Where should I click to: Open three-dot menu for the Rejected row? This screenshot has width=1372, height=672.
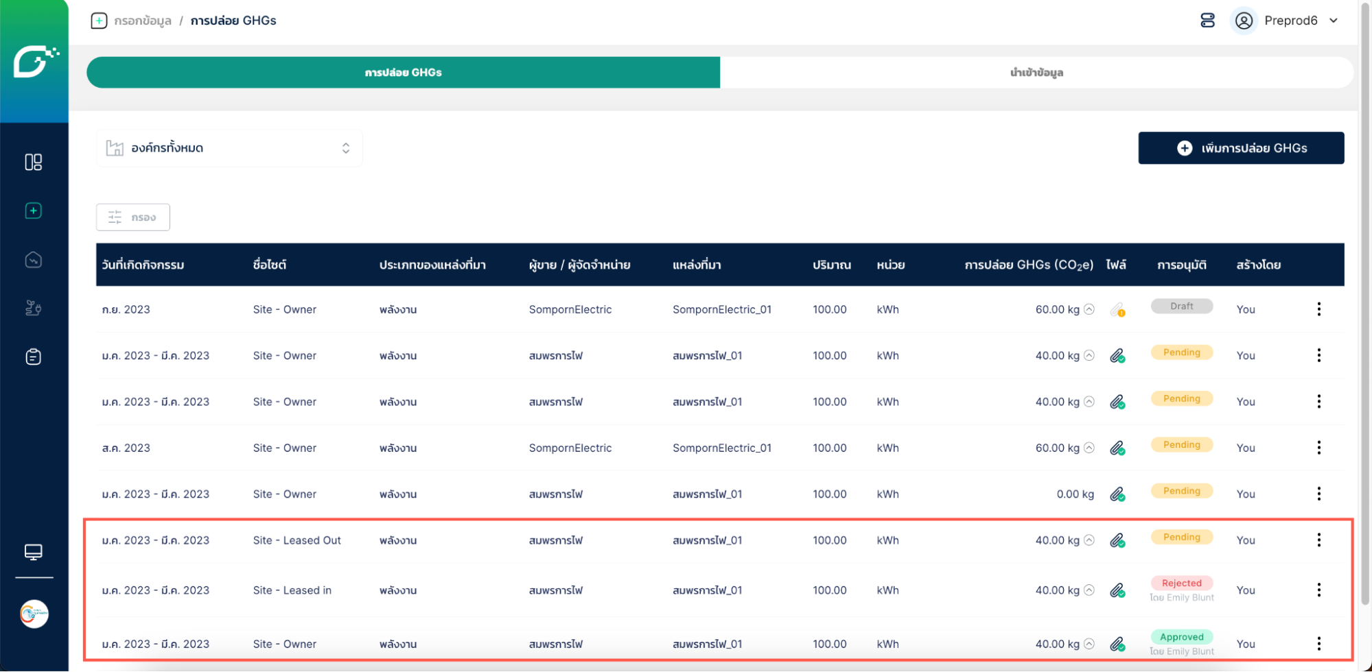point(1318,590)
